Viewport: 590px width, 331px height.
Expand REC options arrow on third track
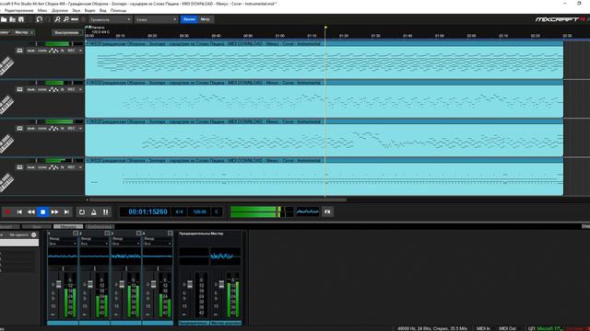pyautogui.click(x=80, y=129)
